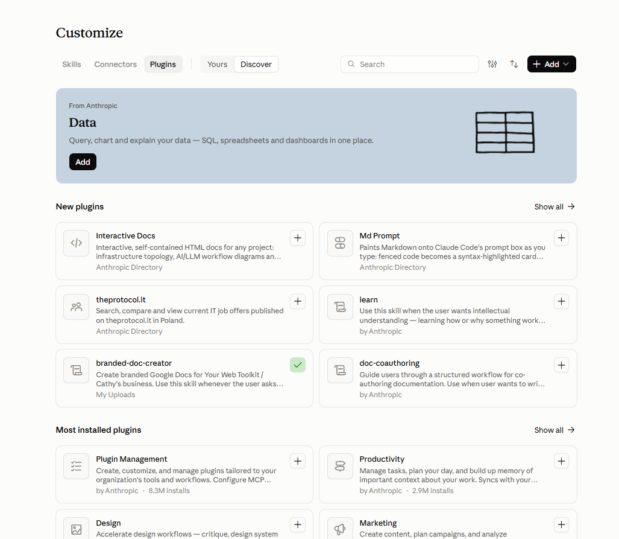Click branded-doc-creator scroll icon
Image resolution: width=619 pixels, height=539 pixels.
pyautogui.click(x=76, y=371)
